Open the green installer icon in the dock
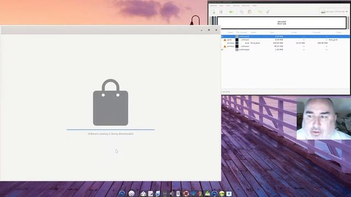 [x=207, y=194]
